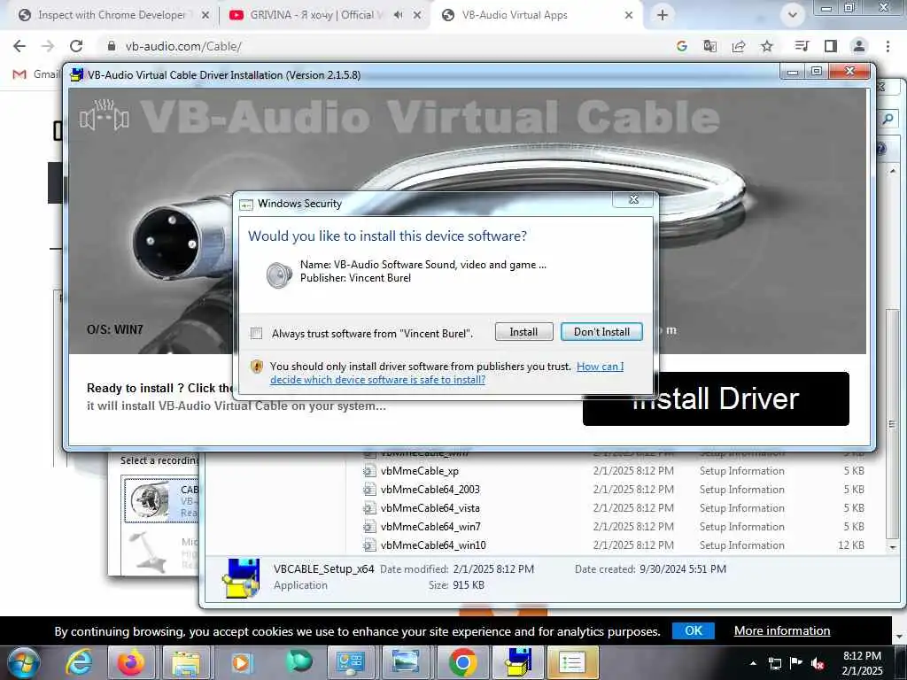Click the VBCABLE setup floppy taskbar icon
This screenshot has width=907, height=680.
pos(517,662)
